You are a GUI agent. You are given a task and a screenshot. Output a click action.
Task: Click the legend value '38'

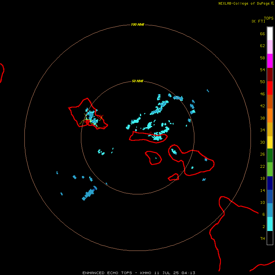(262, 118)
